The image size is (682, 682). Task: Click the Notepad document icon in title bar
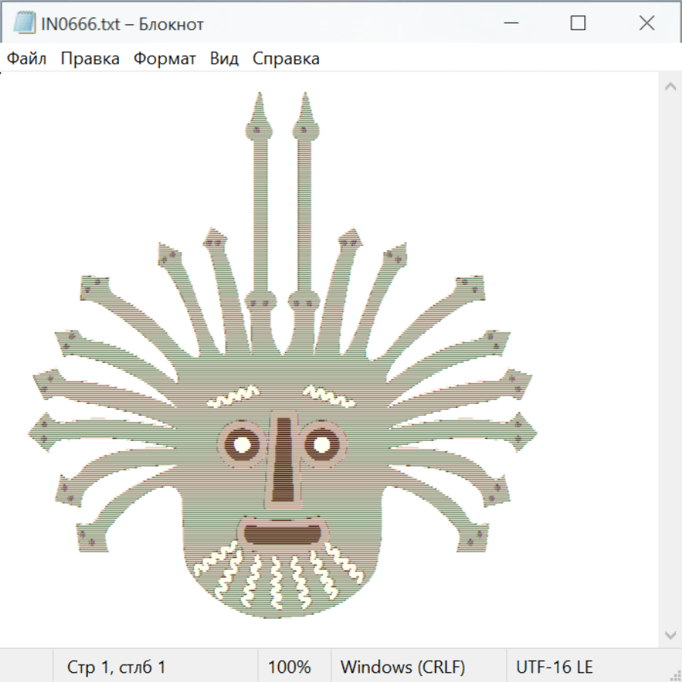point(23,23)
